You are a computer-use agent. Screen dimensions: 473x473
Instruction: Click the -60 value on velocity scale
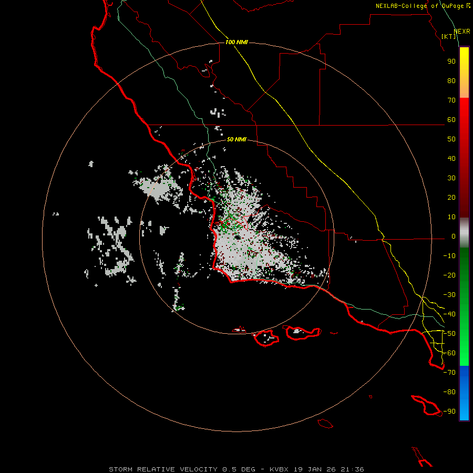449,353
